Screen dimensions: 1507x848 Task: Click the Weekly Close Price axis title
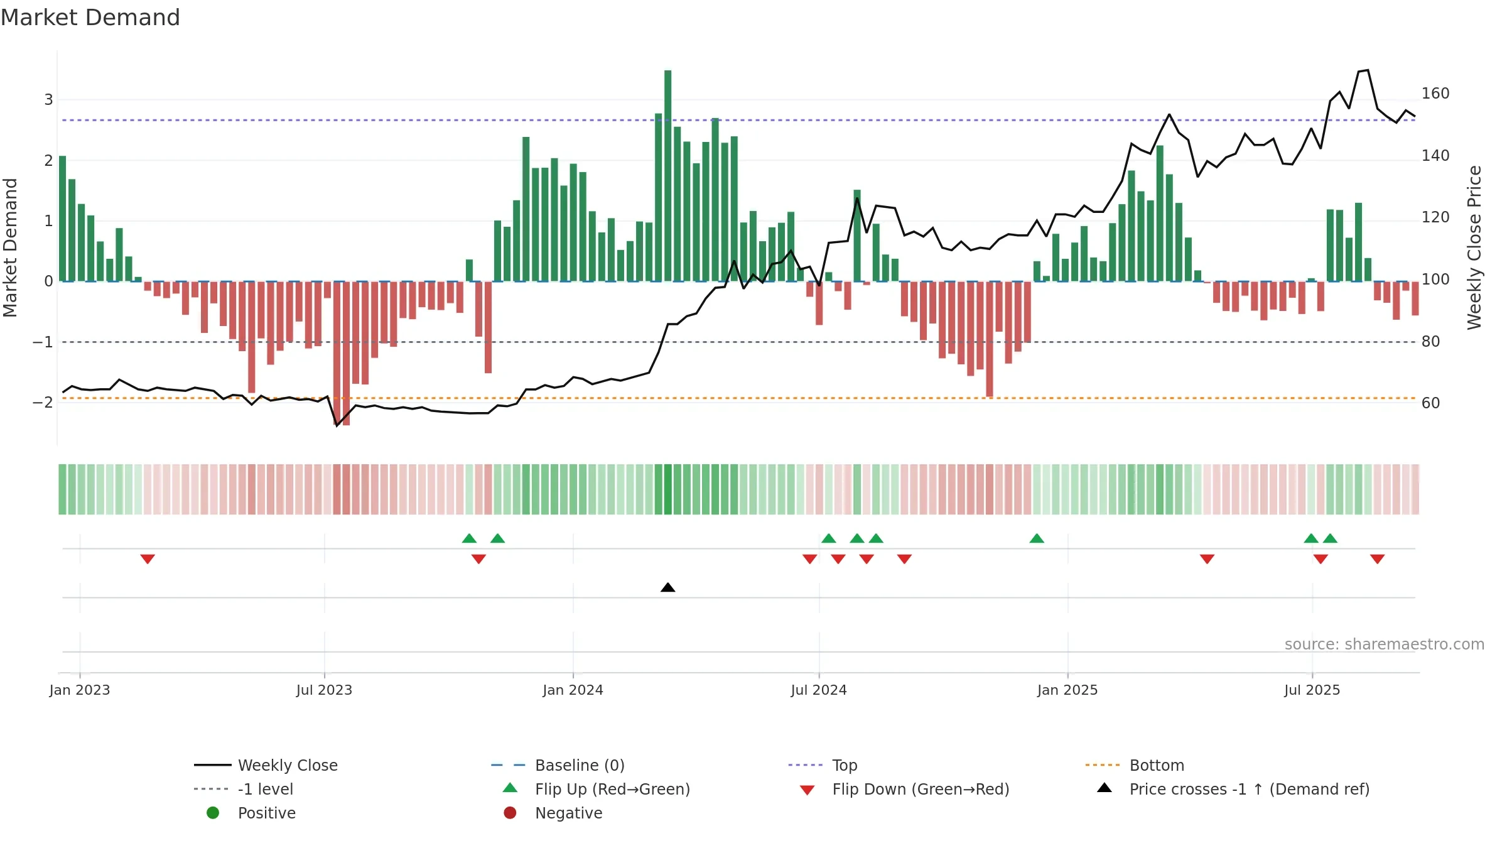[1474, 247]
